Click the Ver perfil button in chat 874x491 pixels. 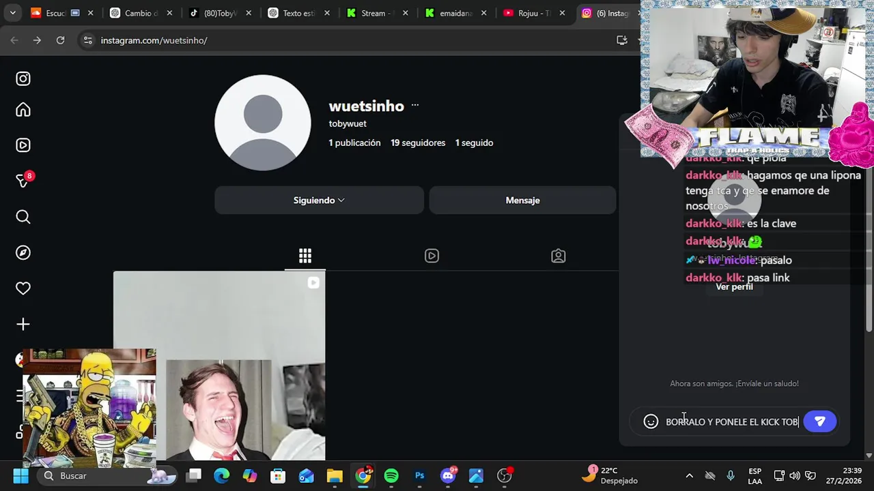(734, 286)
